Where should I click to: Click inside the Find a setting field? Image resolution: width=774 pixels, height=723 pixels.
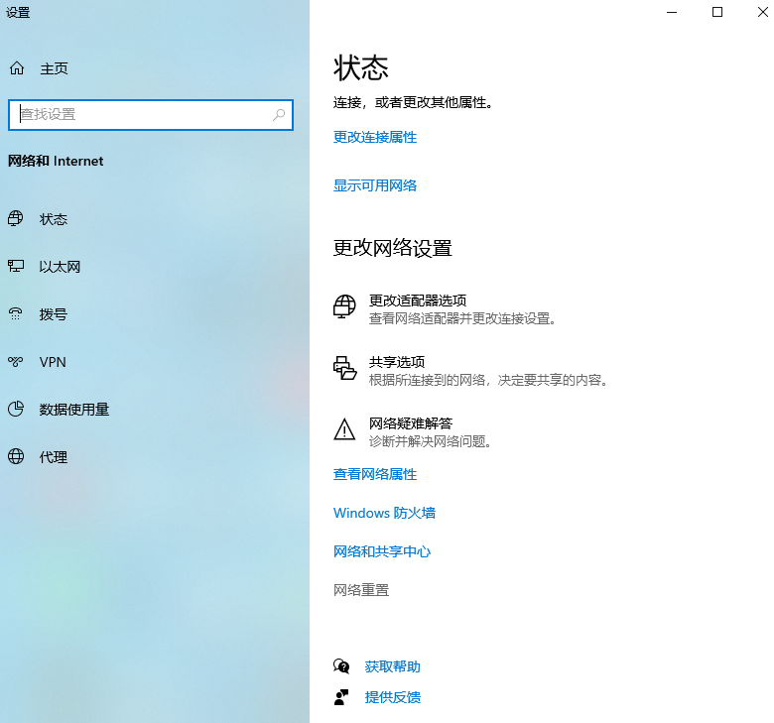[x=139, y=115]
